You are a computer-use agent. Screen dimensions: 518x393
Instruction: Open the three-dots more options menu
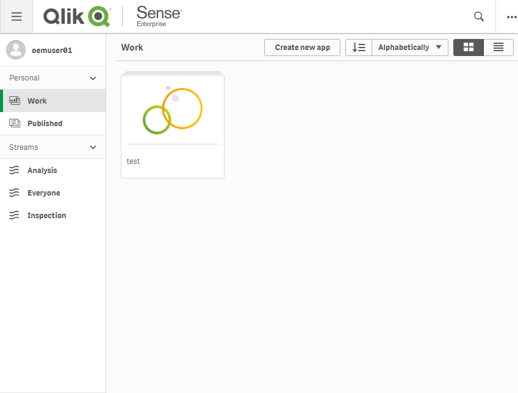(511, 16)
